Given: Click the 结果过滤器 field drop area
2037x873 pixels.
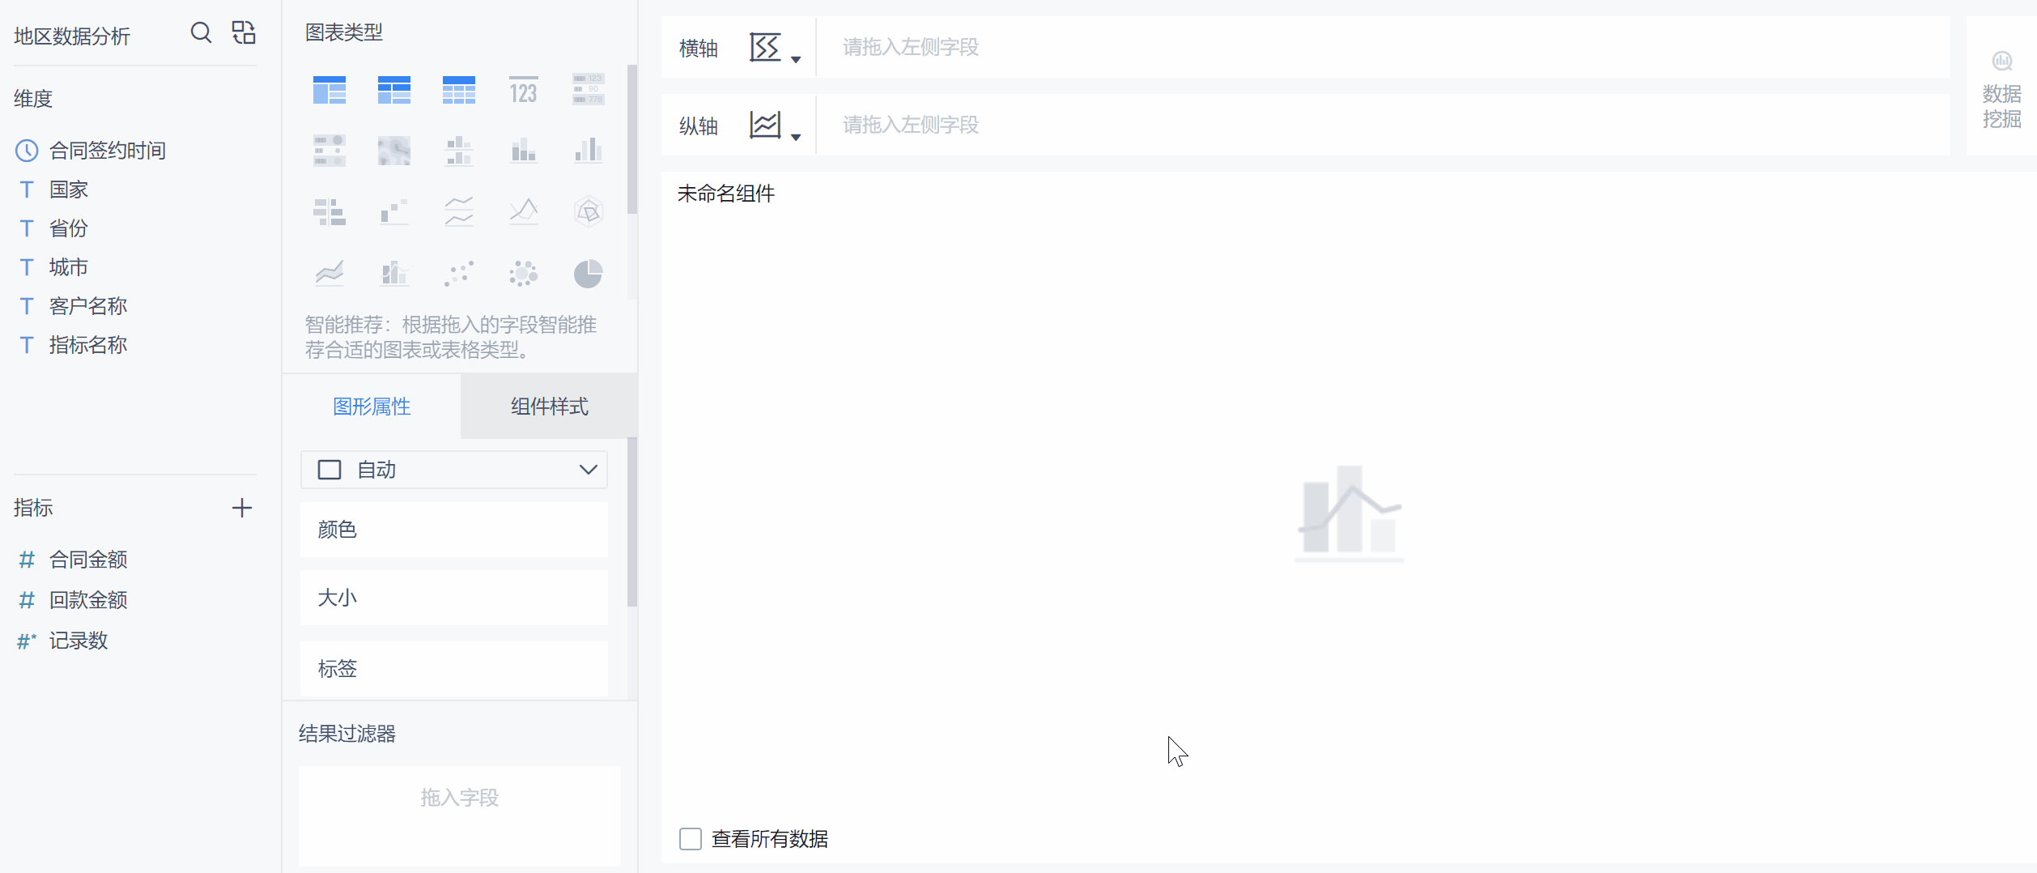Looking at the screenshot, I should click(x=459, y=798).
